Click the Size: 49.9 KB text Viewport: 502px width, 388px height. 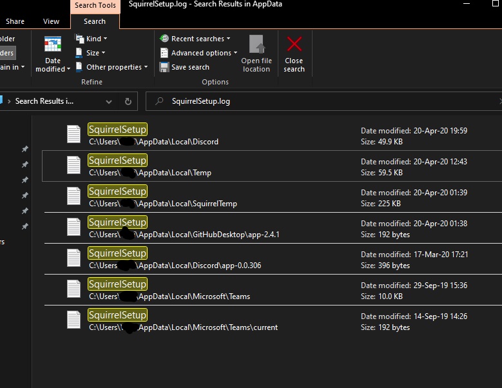tap(381, 142)
